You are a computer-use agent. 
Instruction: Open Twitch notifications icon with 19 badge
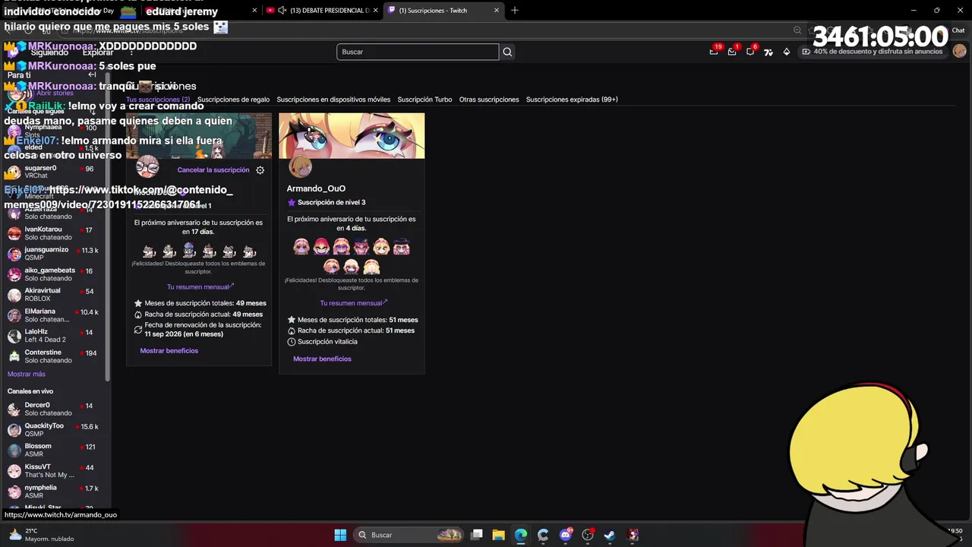[x=714, y=52]
